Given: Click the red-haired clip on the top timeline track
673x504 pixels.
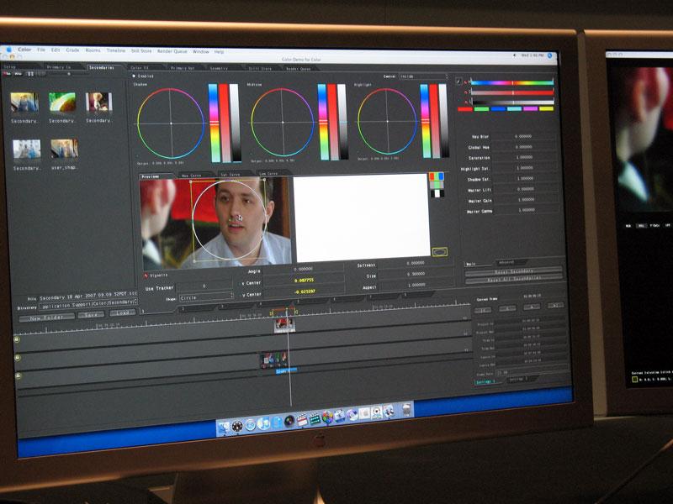Looking at the screenshot, I should (x=284, y=324).
